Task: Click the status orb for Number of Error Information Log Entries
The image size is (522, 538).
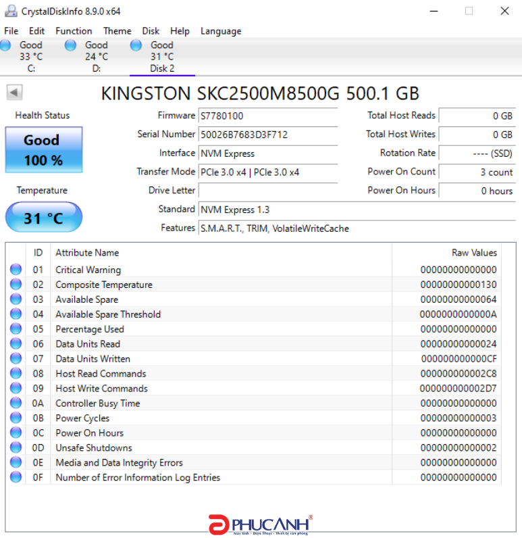Action: (x=16, y=477)
